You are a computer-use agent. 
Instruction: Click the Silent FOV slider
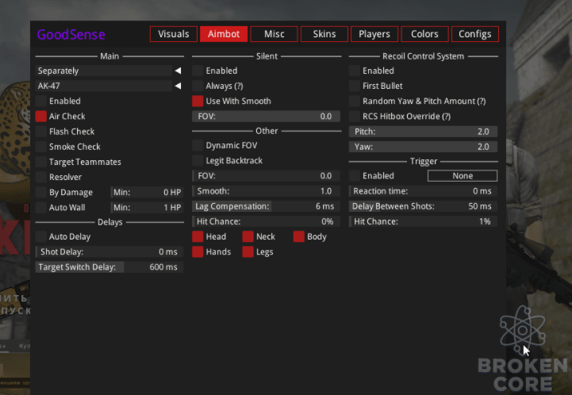coord(267,117)
